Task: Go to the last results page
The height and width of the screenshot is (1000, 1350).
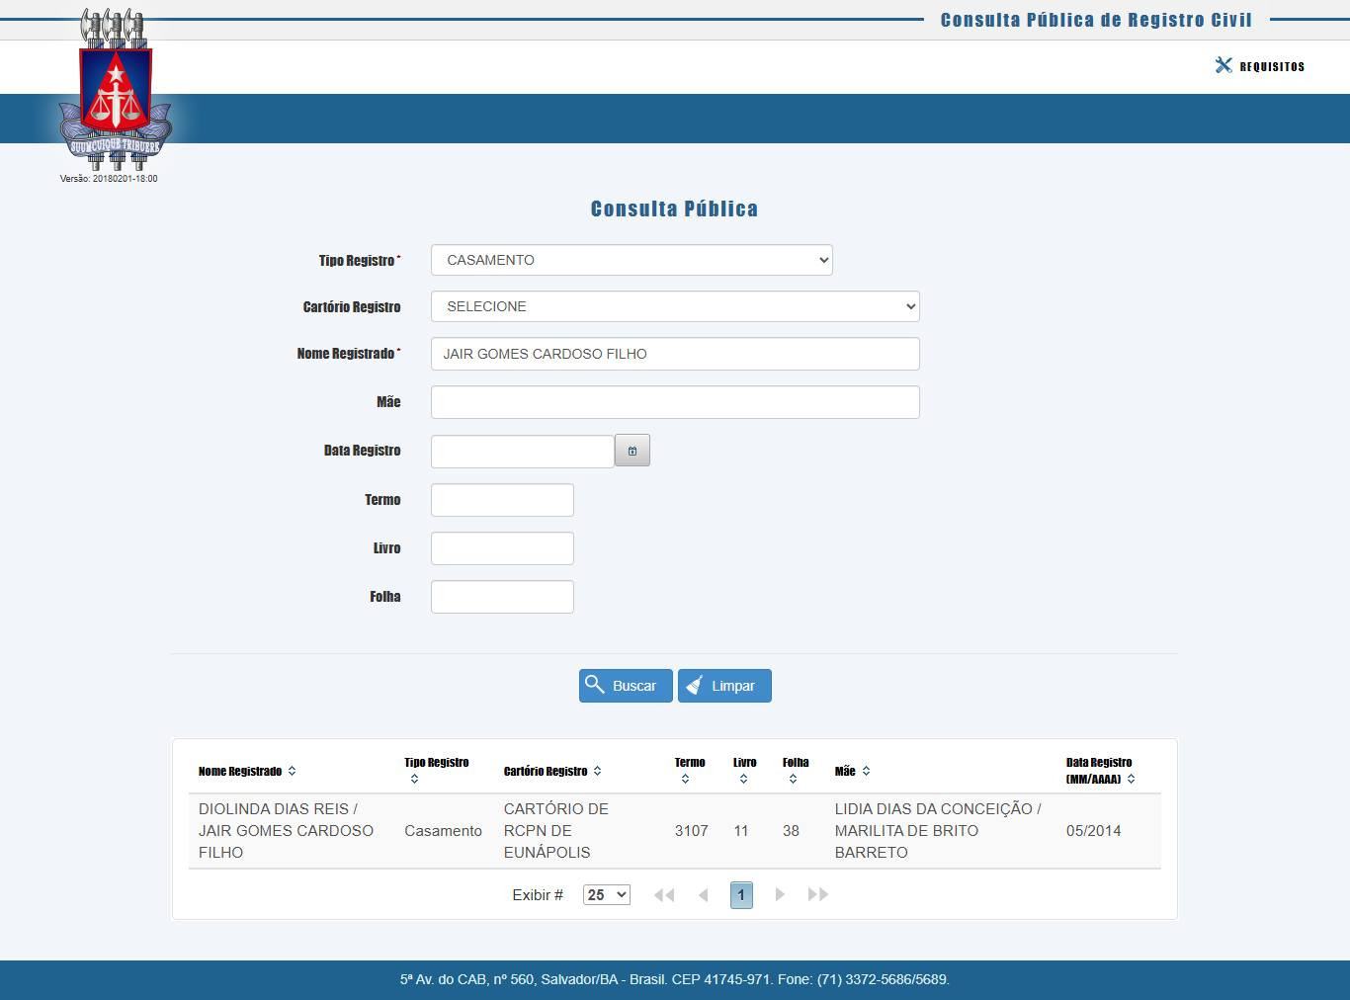Action: (817, 895)
